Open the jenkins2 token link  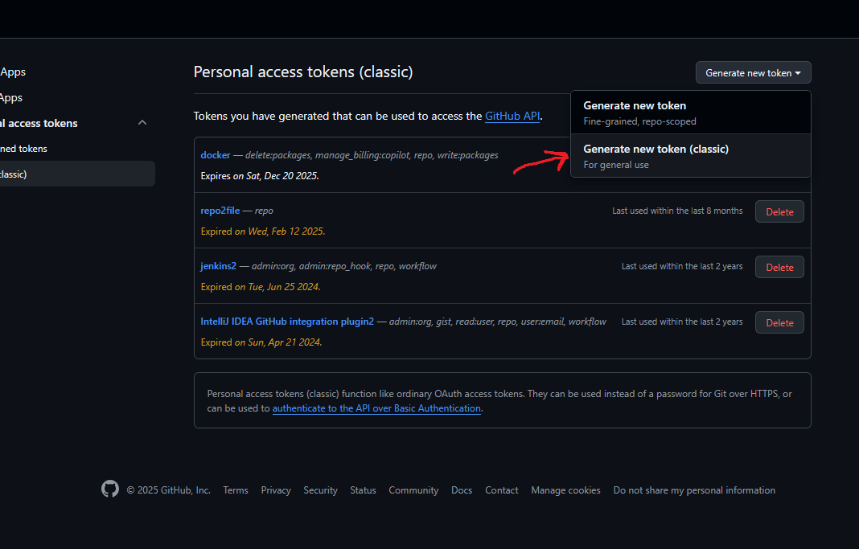[218, 266]
